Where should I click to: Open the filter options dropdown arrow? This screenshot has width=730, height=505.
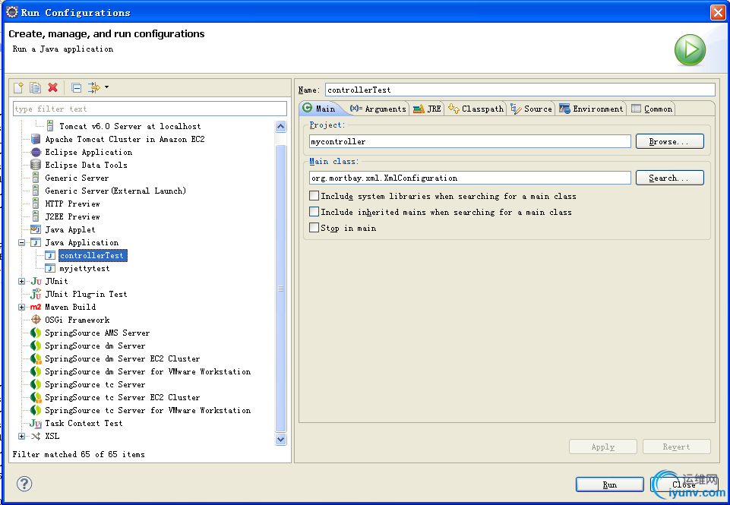[x=106, y=87]
